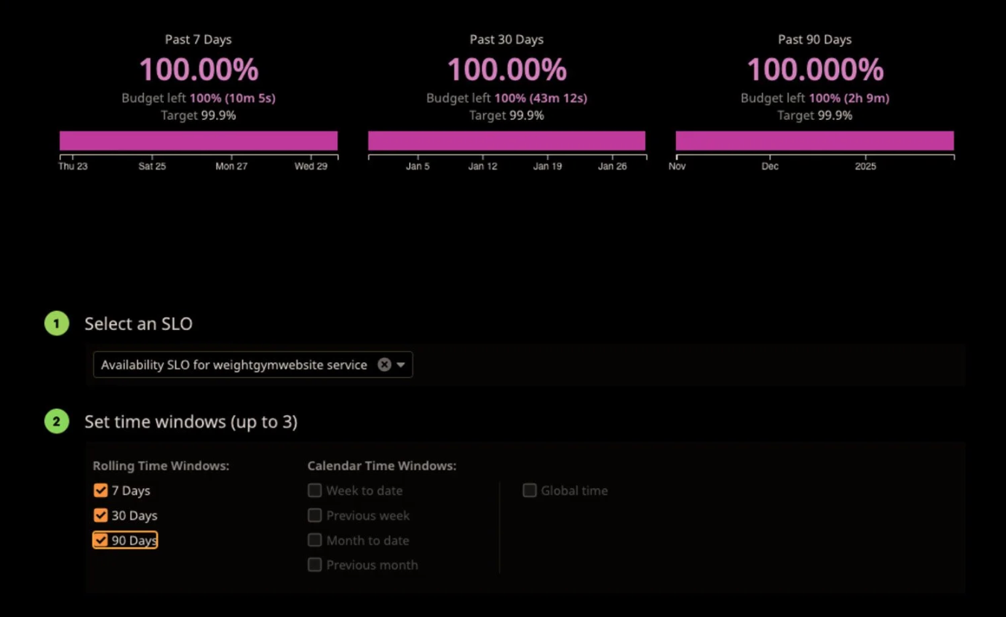Click the 2025 marker on the 90-day timeline

tap(865, 166)
